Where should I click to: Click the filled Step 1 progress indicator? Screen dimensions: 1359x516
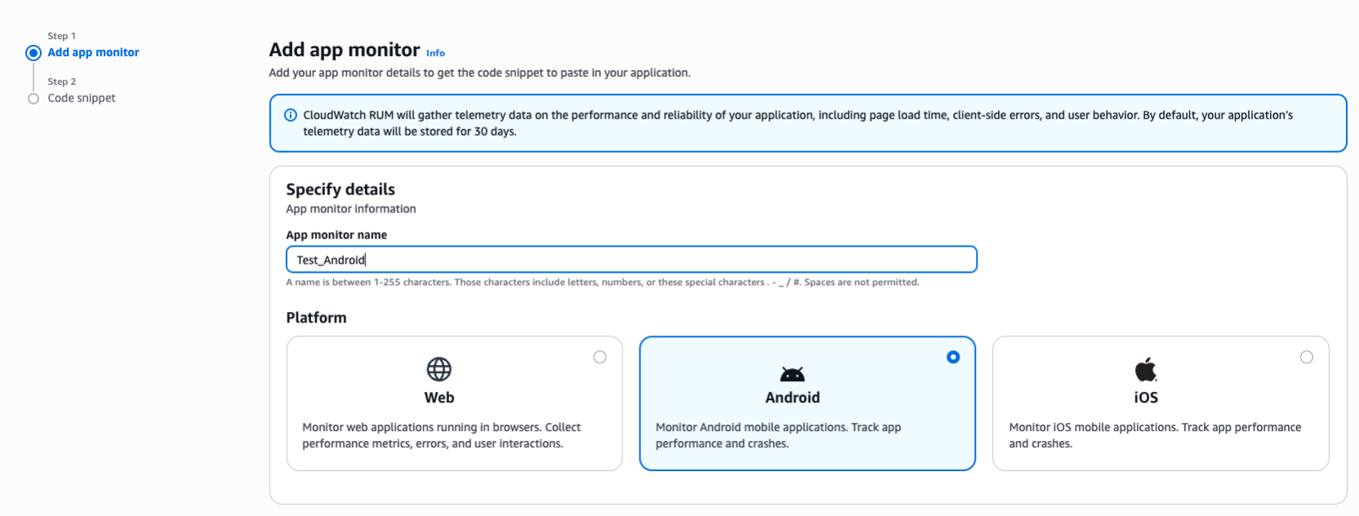tap(33, 52)
